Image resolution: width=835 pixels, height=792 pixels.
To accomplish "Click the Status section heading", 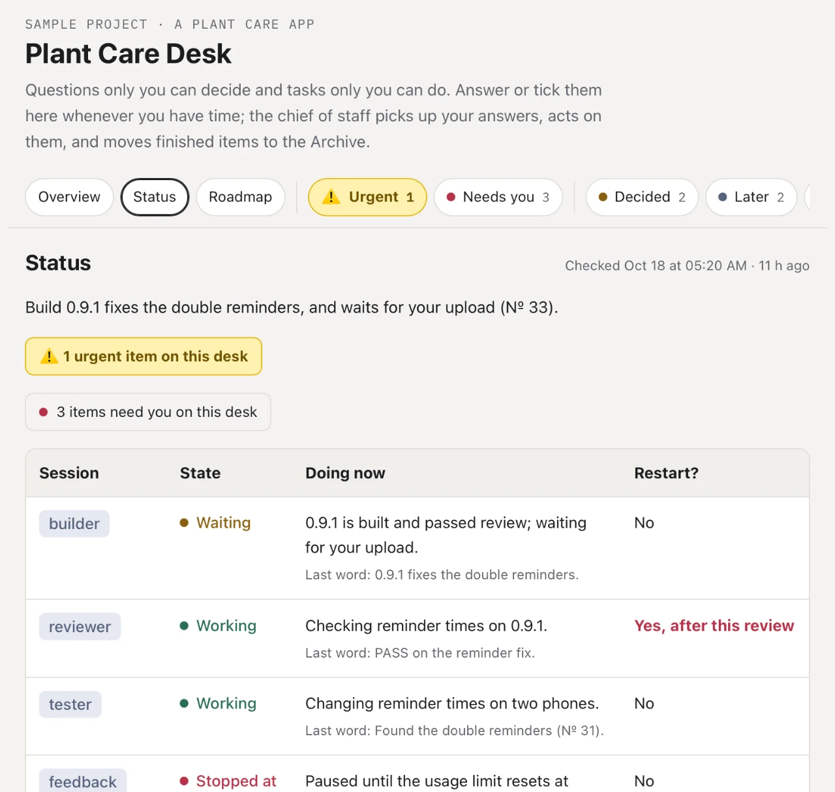I will (x=58, y=263).
